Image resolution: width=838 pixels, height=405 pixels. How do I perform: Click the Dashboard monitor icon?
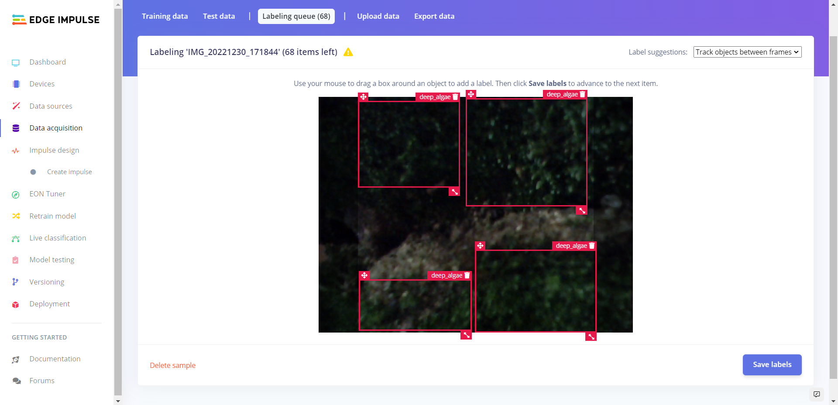coord(16,62)
